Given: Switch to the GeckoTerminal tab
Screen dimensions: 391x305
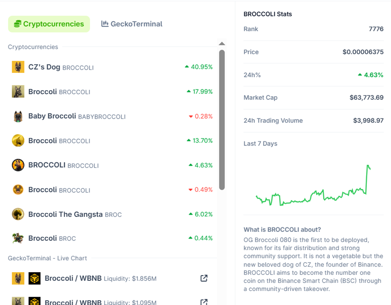Looking at the screenshot, I should 132,24.
